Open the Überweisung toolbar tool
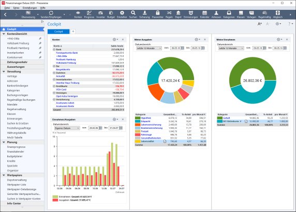Viewport: 296px width, 212px height. 28,14
